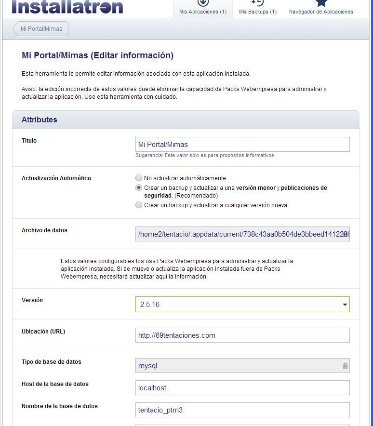Select backup and minor version update option
The height and width of the screenshot is (426, 373).
139,188
